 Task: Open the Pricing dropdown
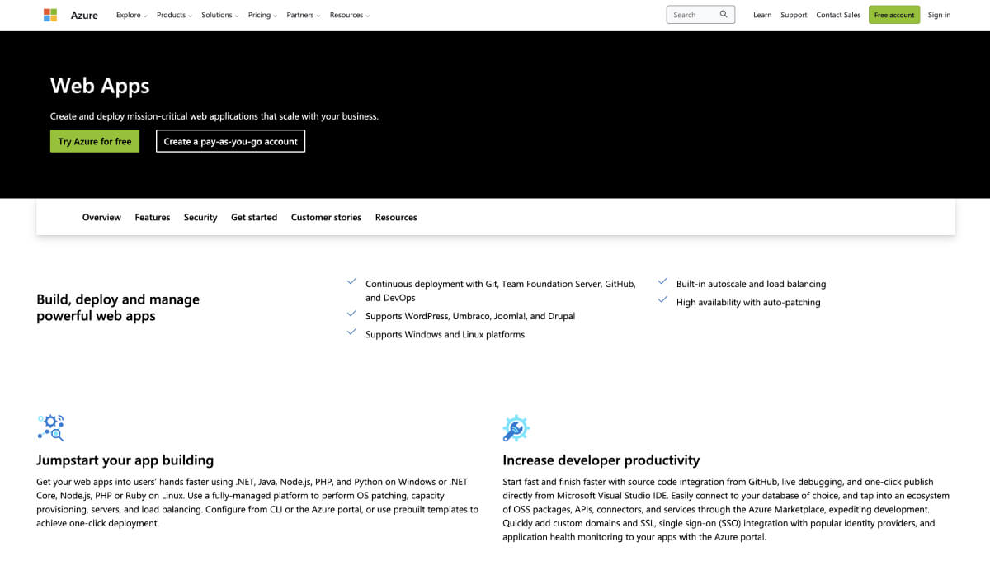coord(262,15)
